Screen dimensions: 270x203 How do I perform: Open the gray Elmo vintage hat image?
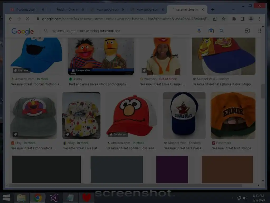pyautogui.click(x=33, y=115)
